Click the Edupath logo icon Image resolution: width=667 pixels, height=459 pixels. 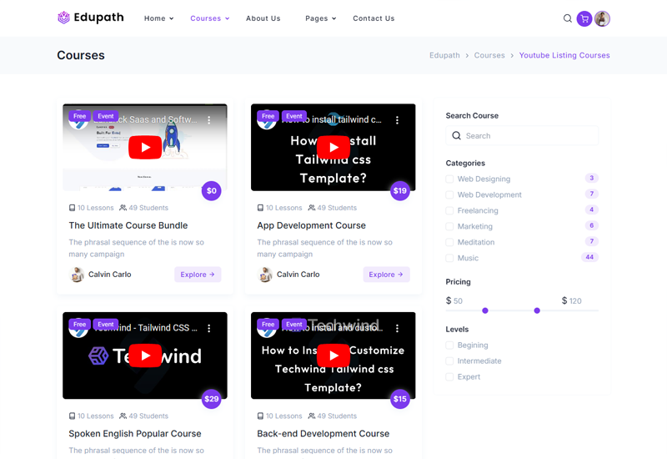tap(64, 18)
